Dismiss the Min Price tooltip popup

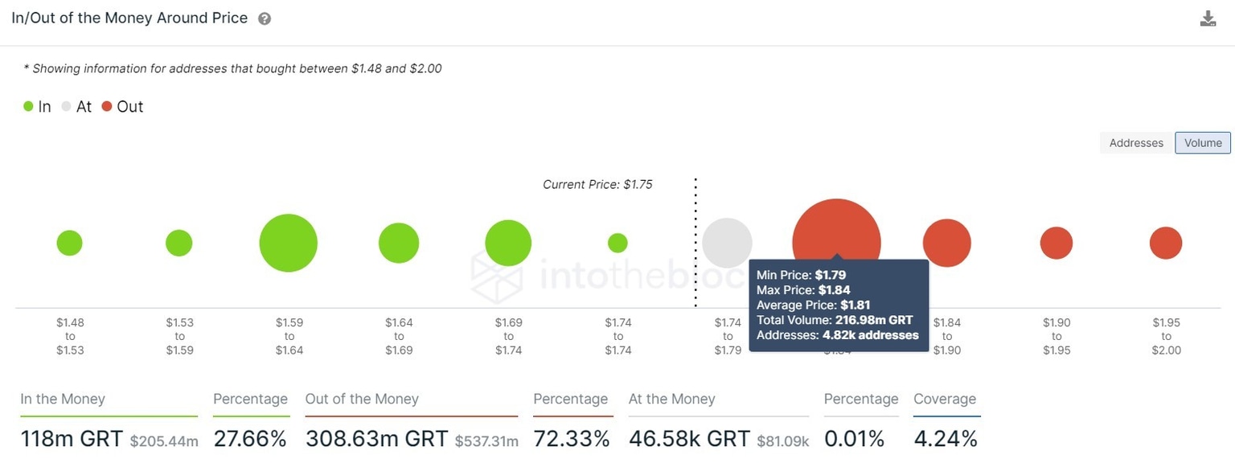click(839, 304)
